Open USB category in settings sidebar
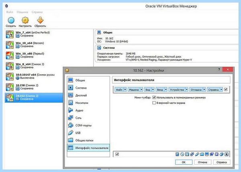Screen dimensions: 241x172 [x=88, y=133]
